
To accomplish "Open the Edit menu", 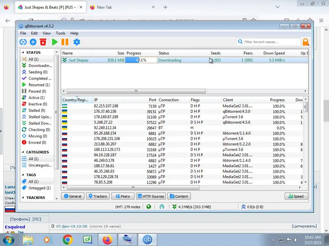I will [34, 33].
